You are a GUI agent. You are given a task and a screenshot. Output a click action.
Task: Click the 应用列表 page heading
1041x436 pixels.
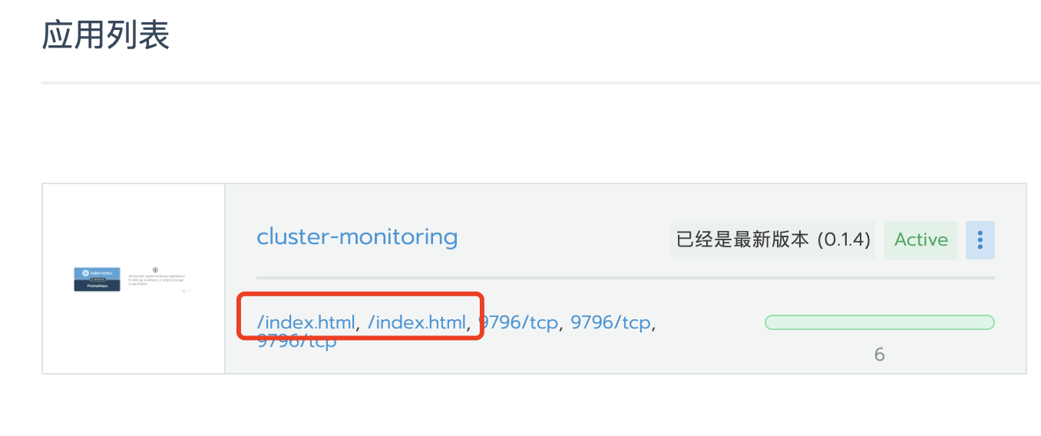pos(106,35)
